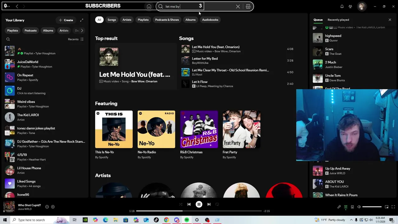Image resolution: width=398 pixels, height=224 pixels.
Task: Open Top result Let Me Hold You card
Action: (x=136, y=66)
